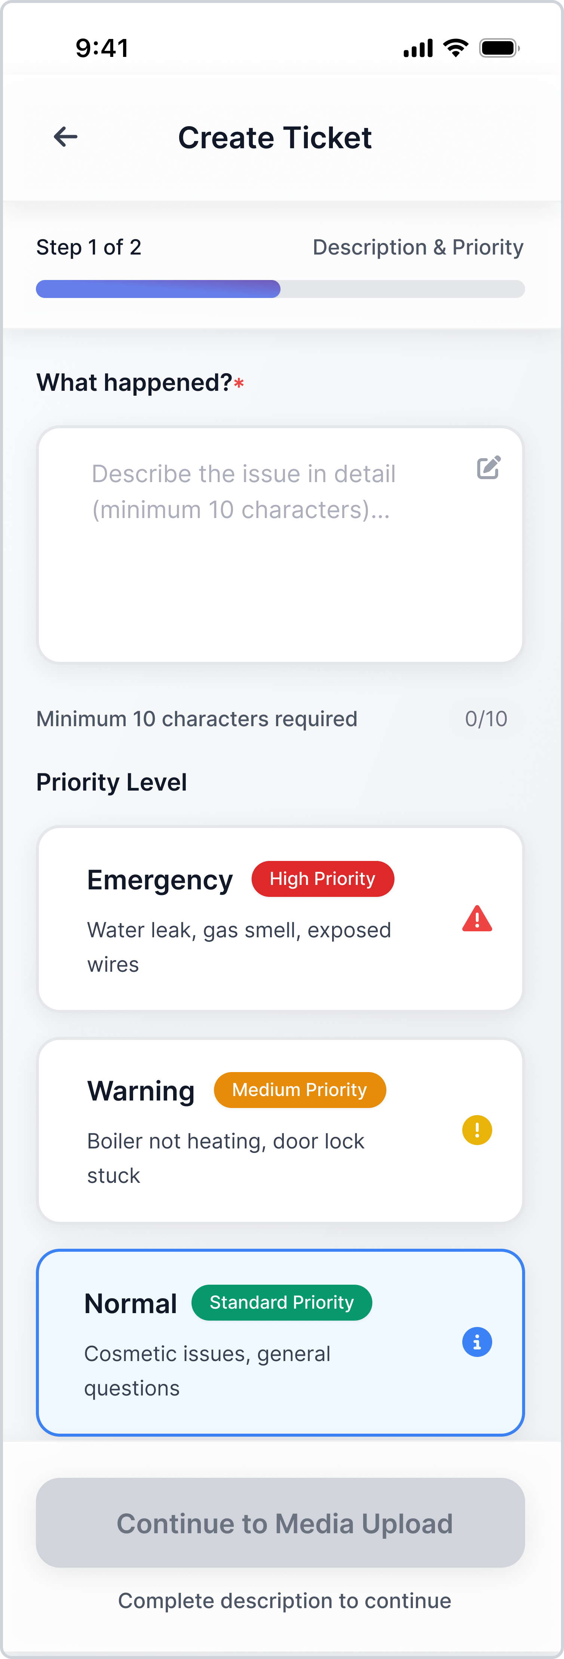
Task: Tap the Medium Priority orange badge
Action: (299, 1090)
